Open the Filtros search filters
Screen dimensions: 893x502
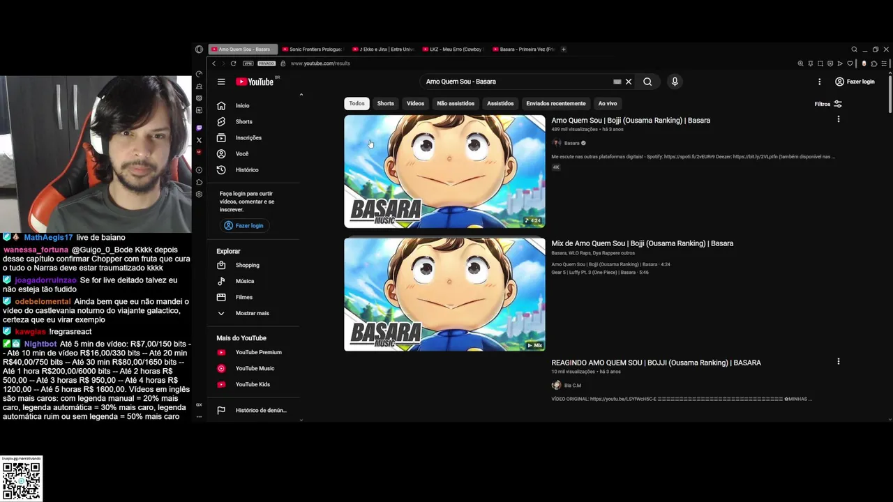[828, 104]
